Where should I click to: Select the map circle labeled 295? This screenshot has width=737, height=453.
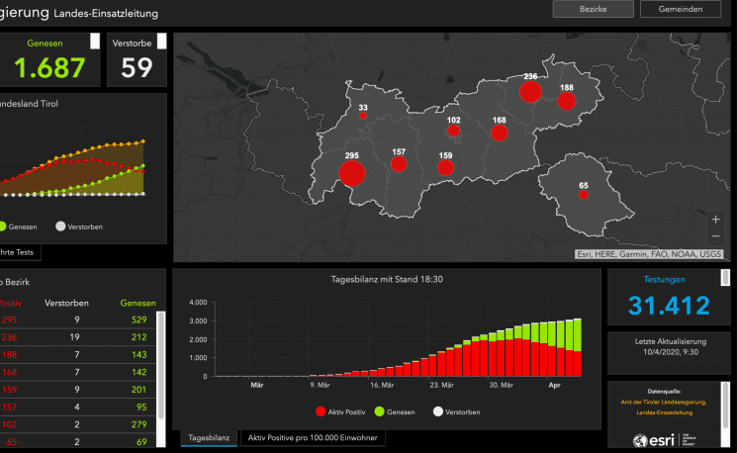pos(351,174)
